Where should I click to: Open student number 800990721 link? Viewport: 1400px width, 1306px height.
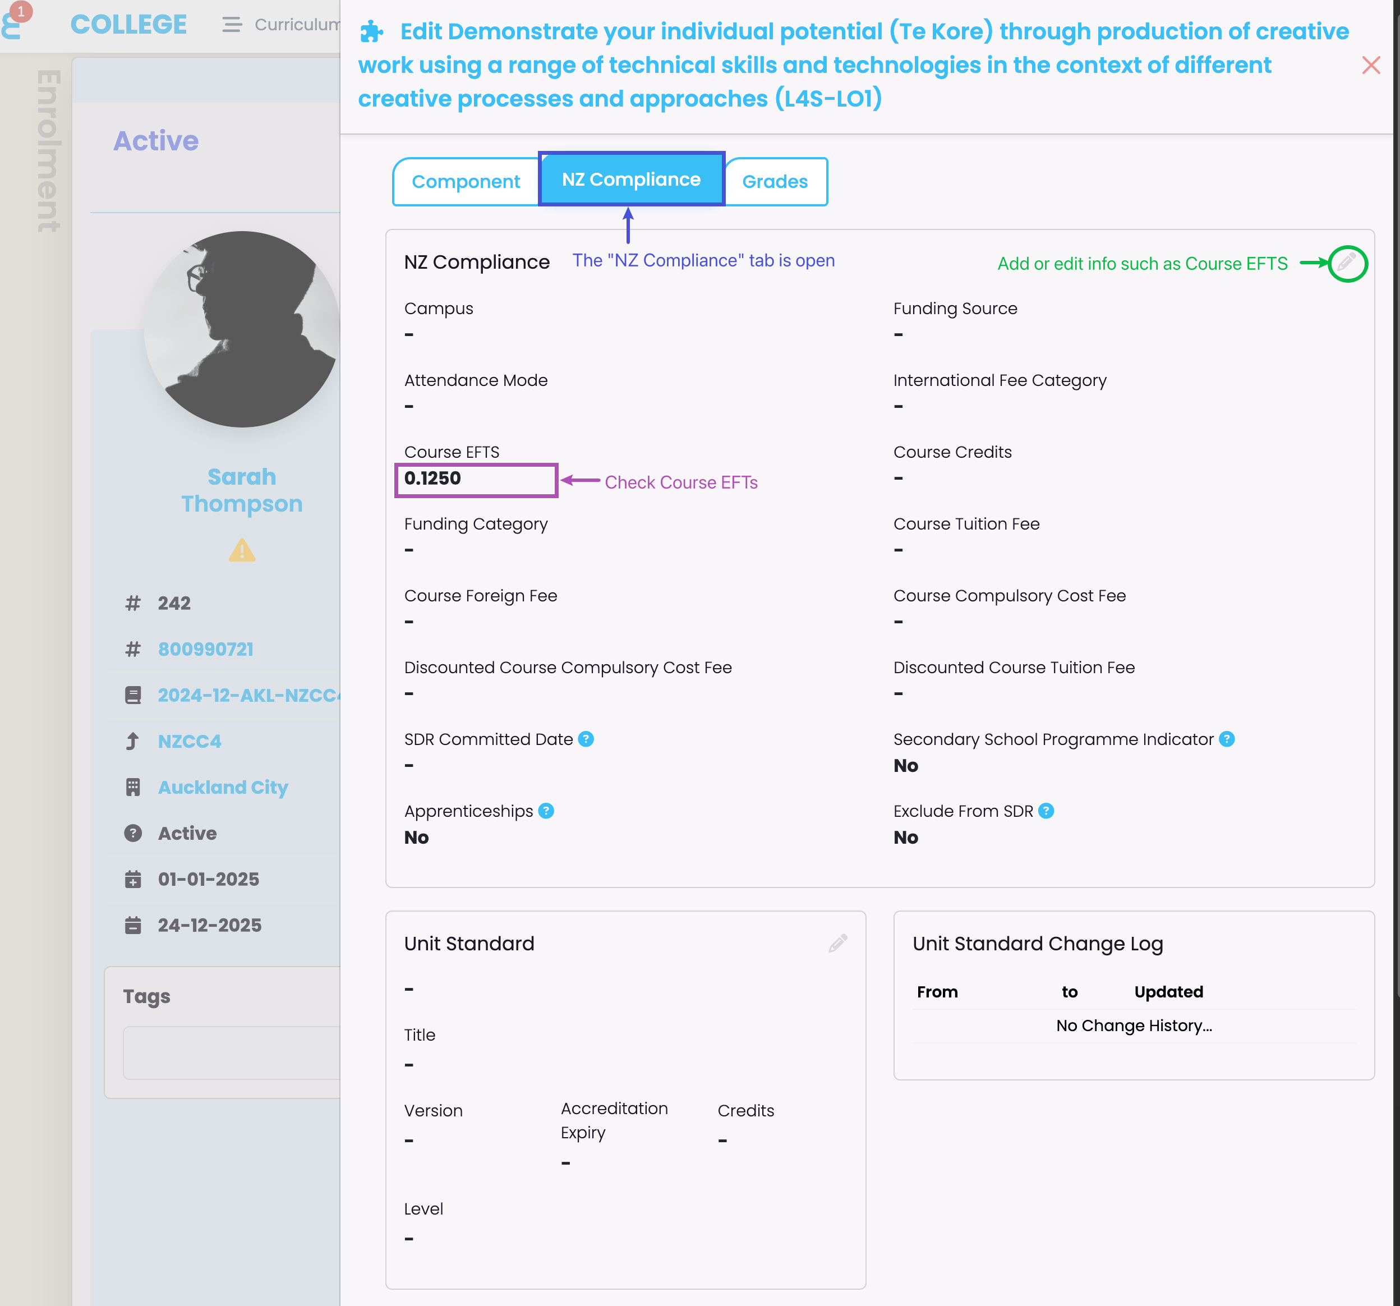coord(206,649)
